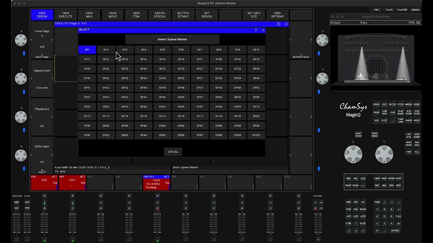Screen dimensions: 433x243
Task: Click the ENTER key on keypad
Action: point(395,231)
